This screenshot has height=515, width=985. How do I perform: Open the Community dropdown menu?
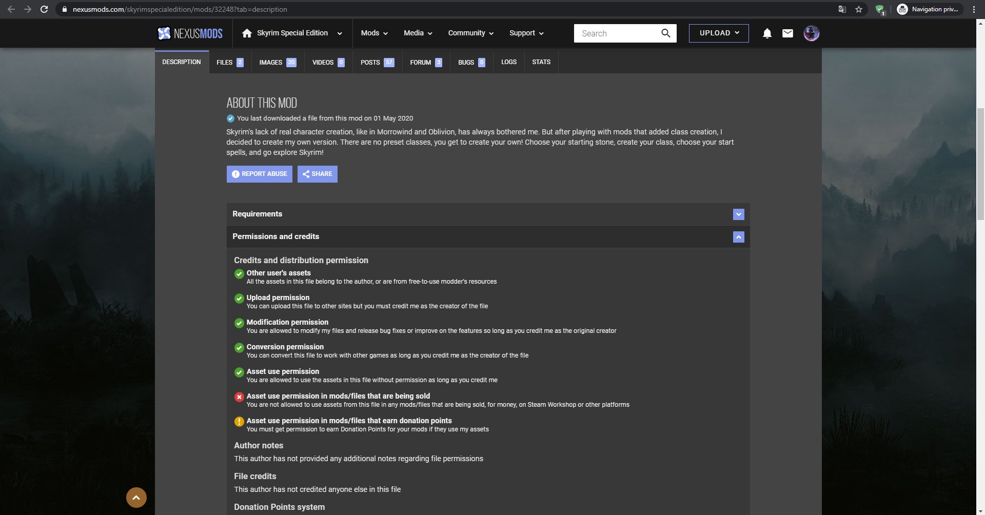470,33
